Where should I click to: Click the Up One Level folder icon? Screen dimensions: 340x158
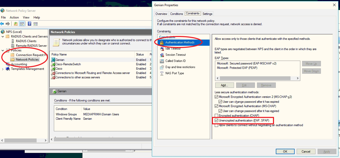(16, 24)
